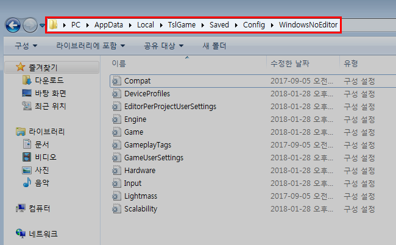Open 공유 대상 share menu
The height and width of the screenshot is (245, 396).
pos(164,46)
